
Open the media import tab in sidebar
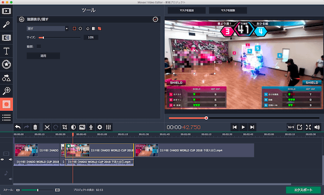[6, 11]
